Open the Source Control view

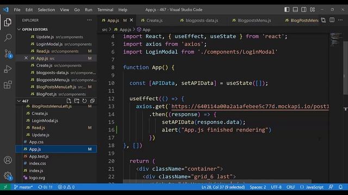[x=8, y=54]
